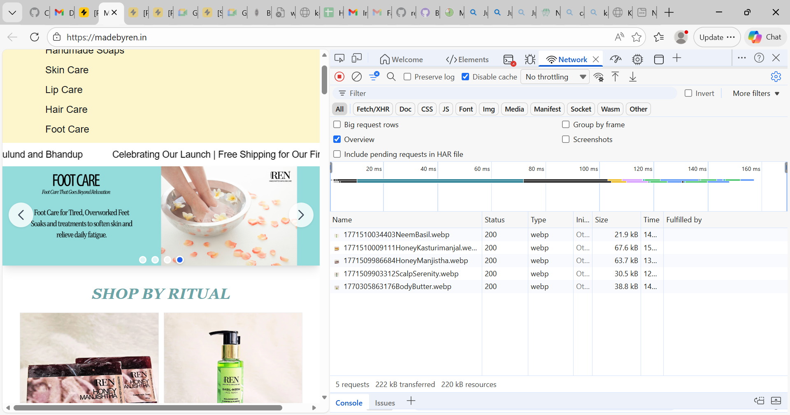Open the Hair Care menu link
The width and height of the screenshot is (790, 415).
point(66,110)
